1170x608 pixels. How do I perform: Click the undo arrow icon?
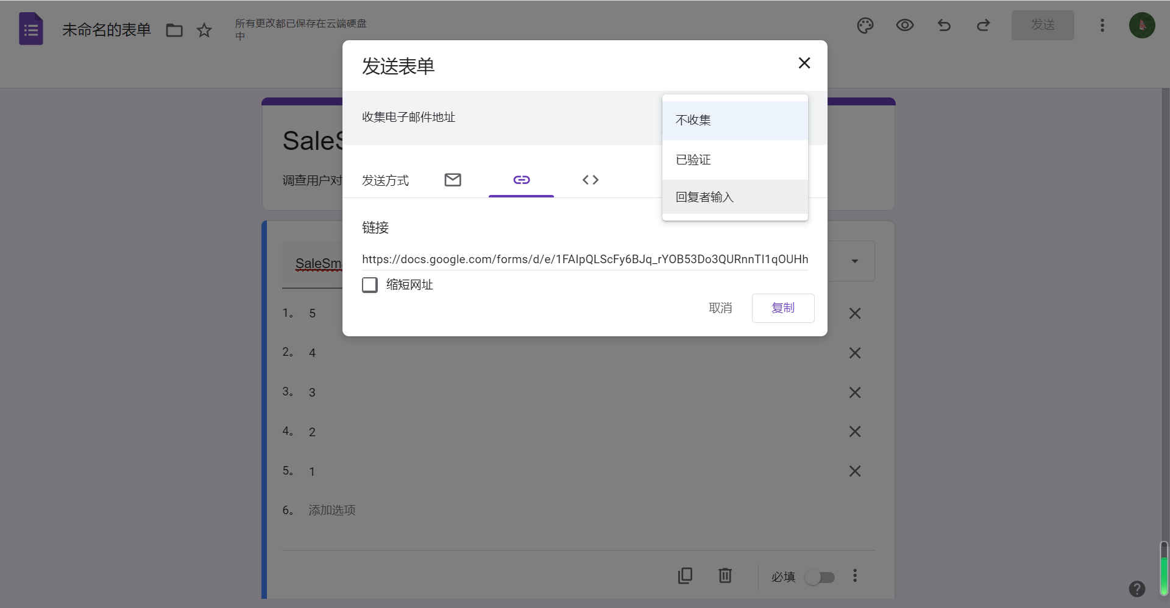(x=944, y=26)
